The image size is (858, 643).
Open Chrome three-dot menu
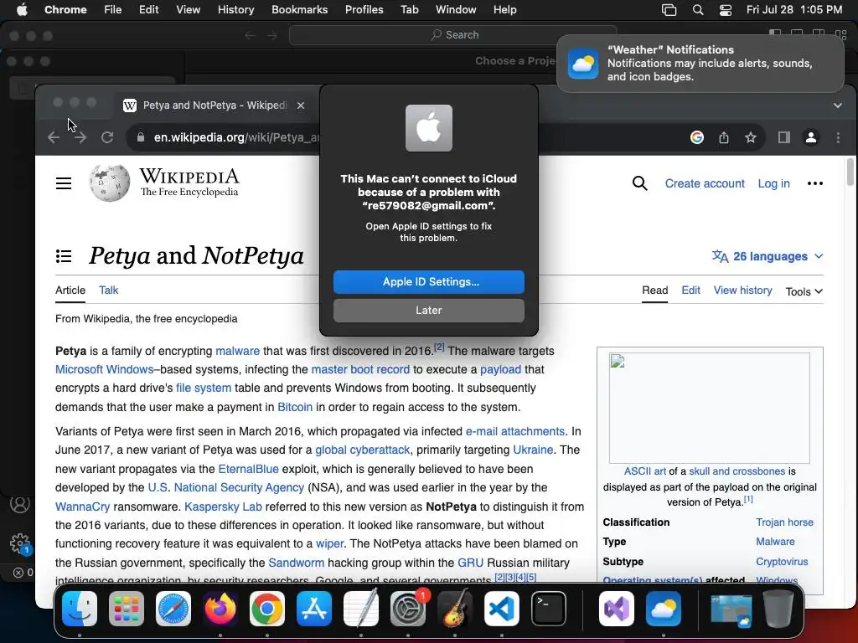pos(838,137)
